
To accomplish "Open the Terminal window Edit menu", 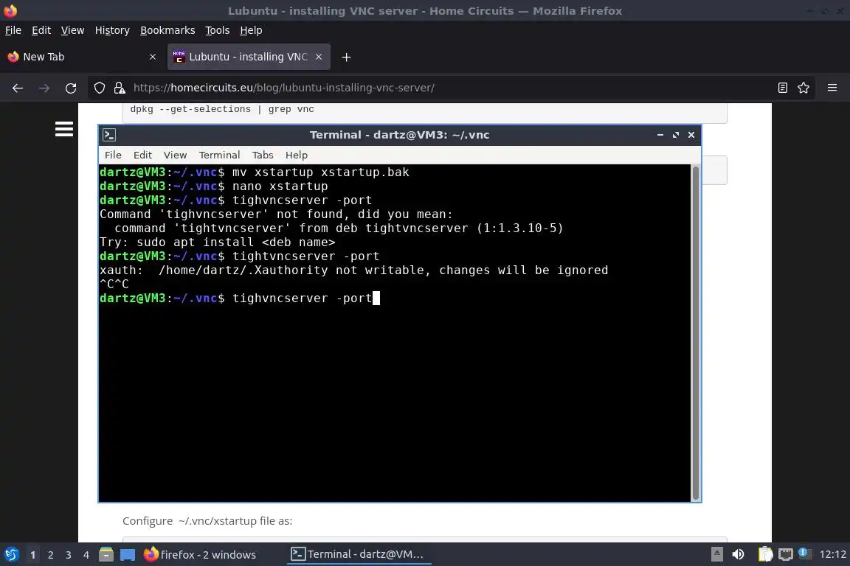I will pos(142,155).
